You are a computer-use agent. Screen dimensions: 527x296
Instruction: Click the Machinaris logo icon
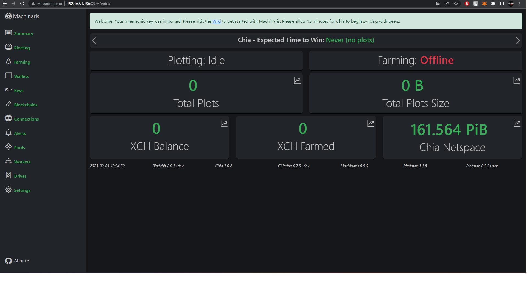pyautogui.click(x=9, y=16)
